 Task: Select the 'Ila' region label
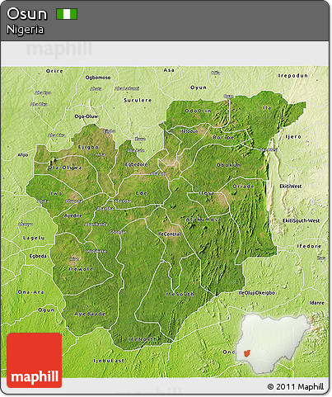[267, 107]
